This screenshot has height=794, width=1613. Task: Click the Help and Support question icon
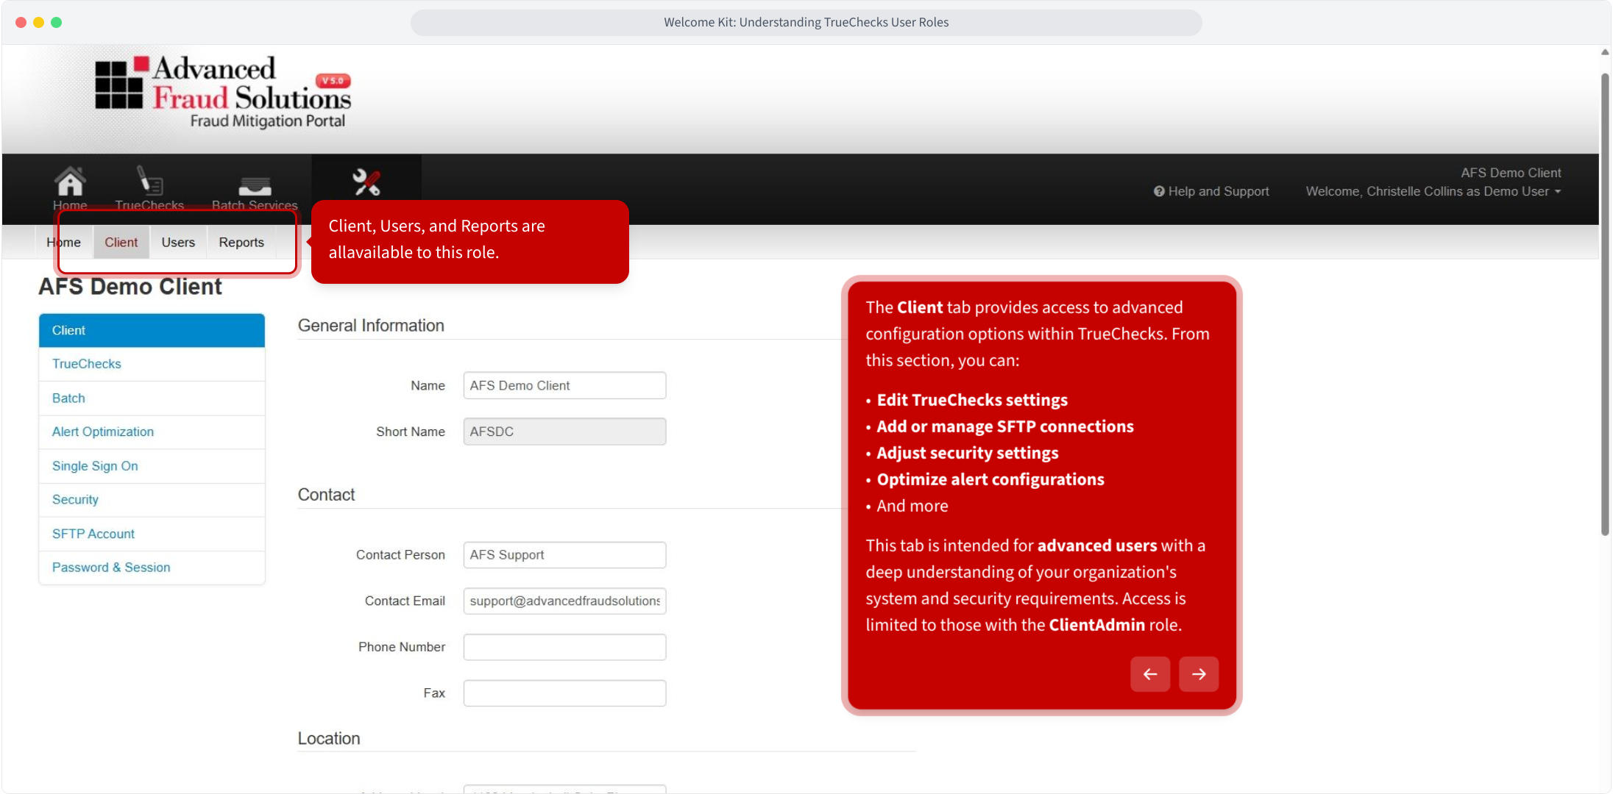1159,191
